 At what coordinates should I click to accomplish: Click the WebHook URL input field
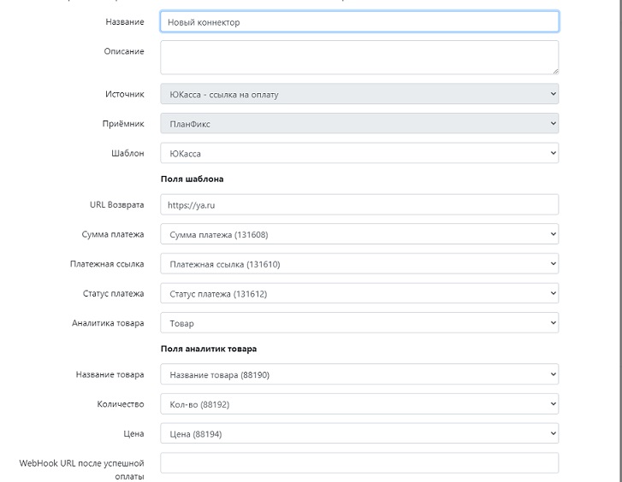[x=359, y=463]
